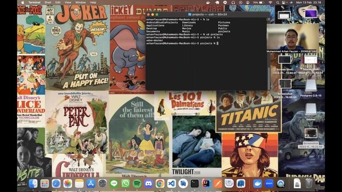Open Docker Desktop from the Dock
Screen dimensions: 342x192
258,183
